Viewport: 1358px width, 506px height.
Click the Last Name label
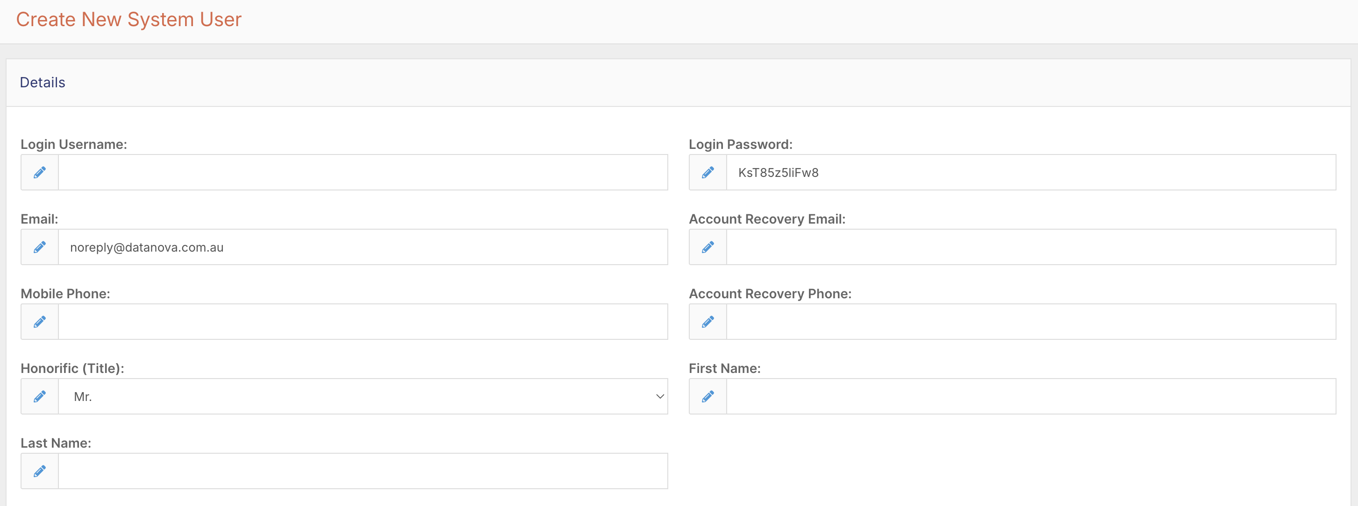point(56,443)
